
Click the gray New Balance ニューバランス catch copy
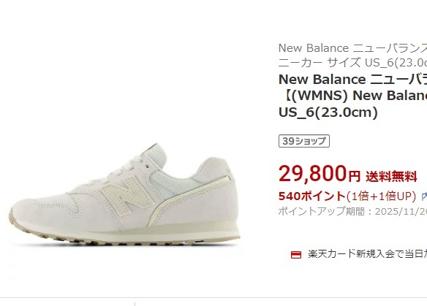pos(352,48)
